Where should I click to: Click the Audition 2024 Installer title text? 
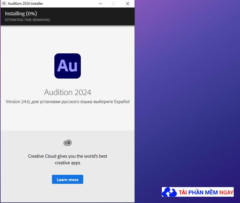pos(26,4)
